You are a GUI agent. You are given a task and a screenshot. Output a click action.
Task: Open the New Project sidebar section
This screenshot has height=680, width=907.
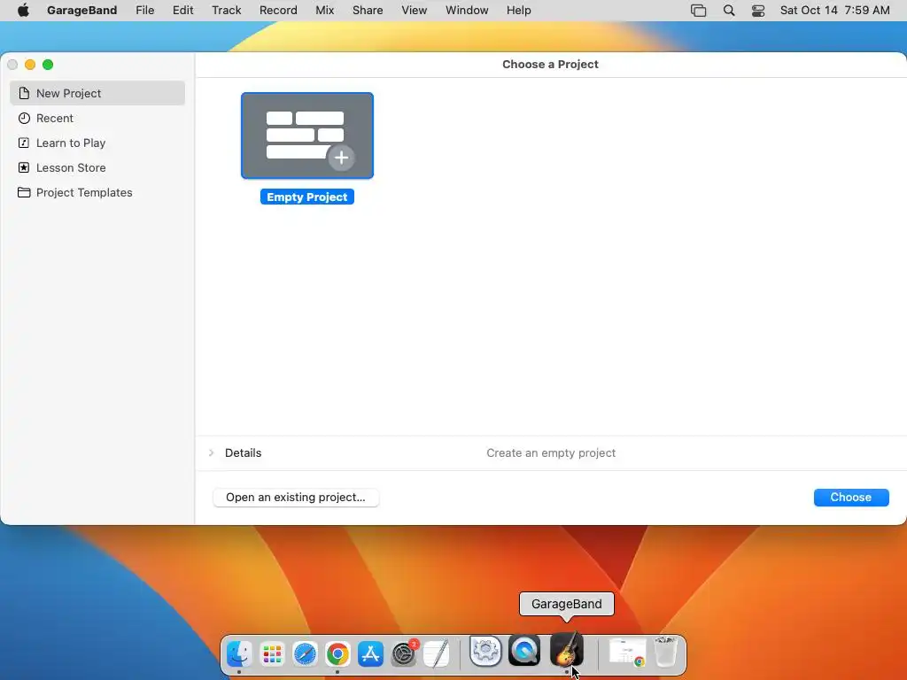[97, 93]
